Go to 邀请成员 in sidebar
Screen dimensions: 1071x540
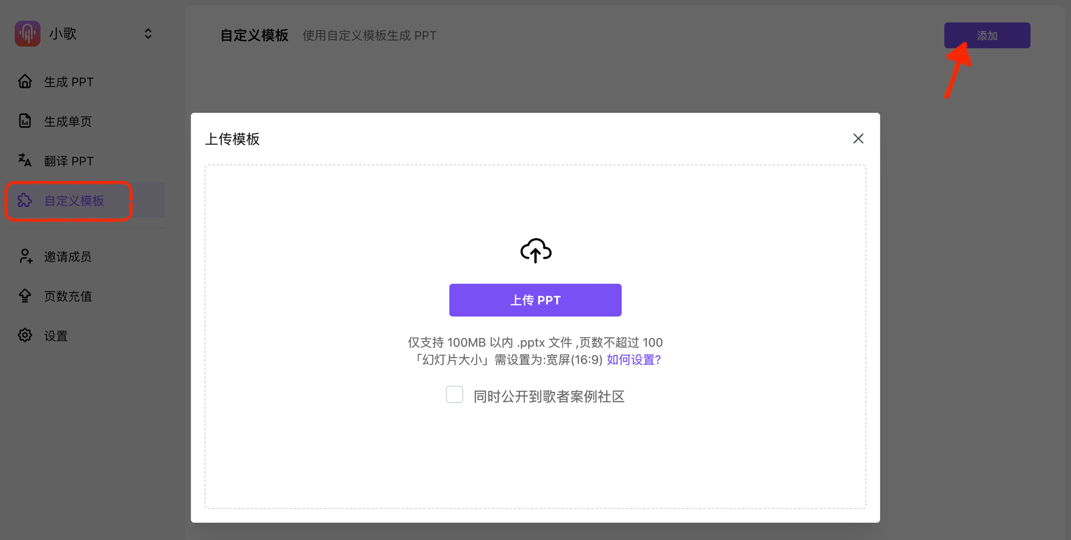click(67, 257)
